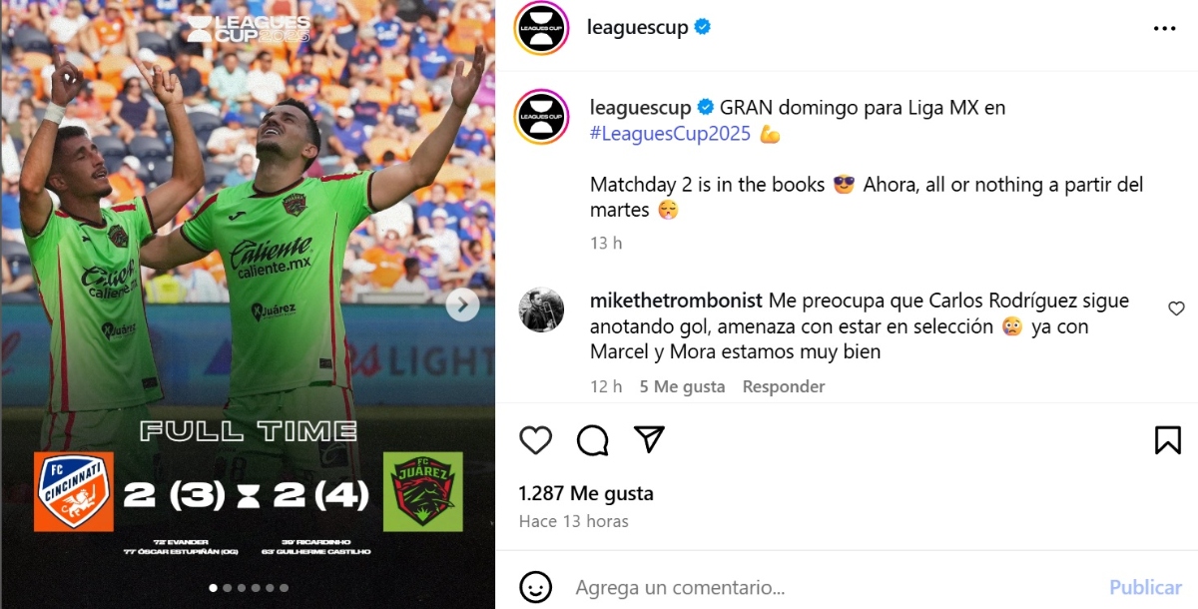Image resolution: width=1198 pixels, height=609 pixels.
Task: Show who liked: 1.287 Me gusta
Action: 586,493
